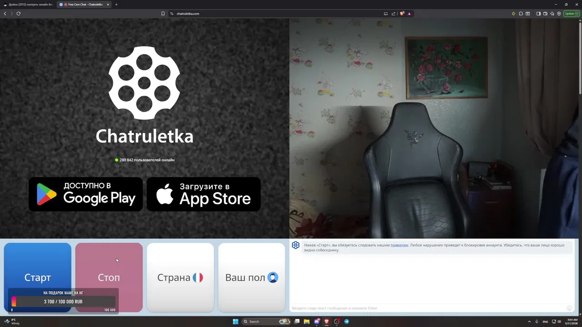This screenshot has width=582, height=327.
Task: Bookmark this page
Action: [x=163, y=14]
